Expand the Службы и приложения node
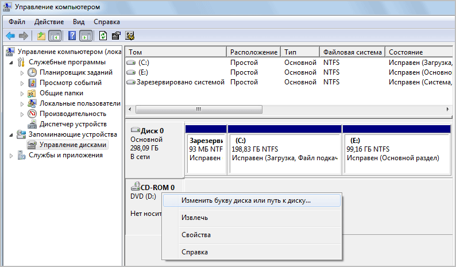This screenshot has height=267, width=456. coord(11,156)
